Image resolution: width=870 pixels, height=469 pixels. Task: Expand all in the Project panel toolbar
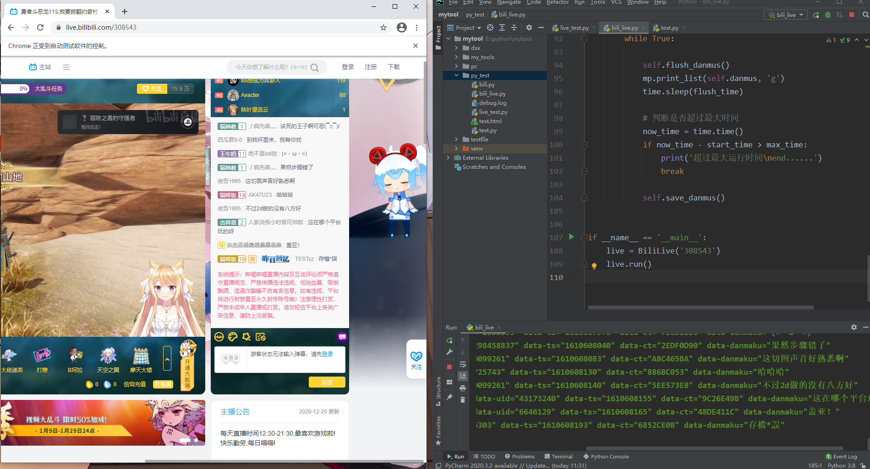(502, 27)
